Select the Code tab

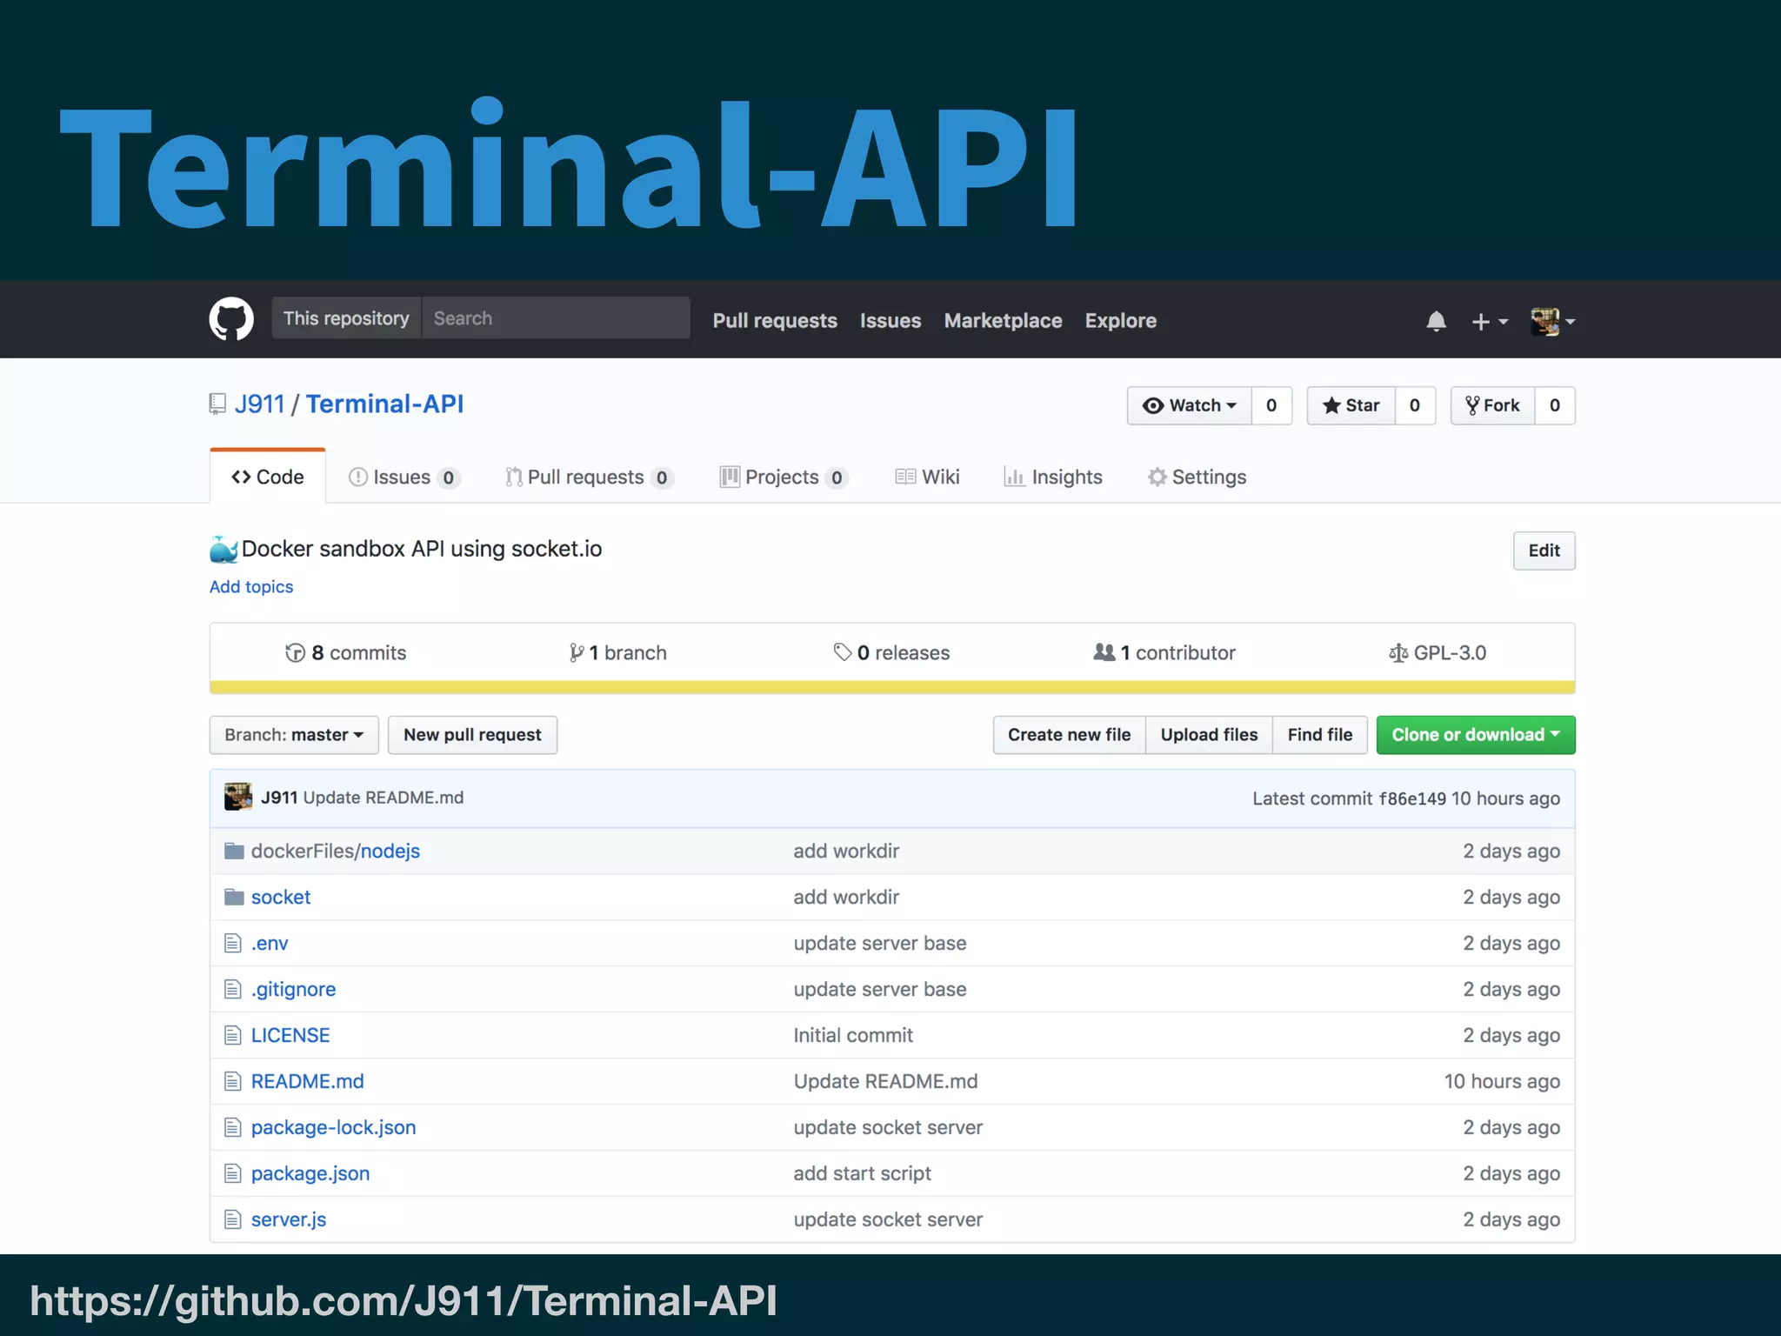[268, 477]
